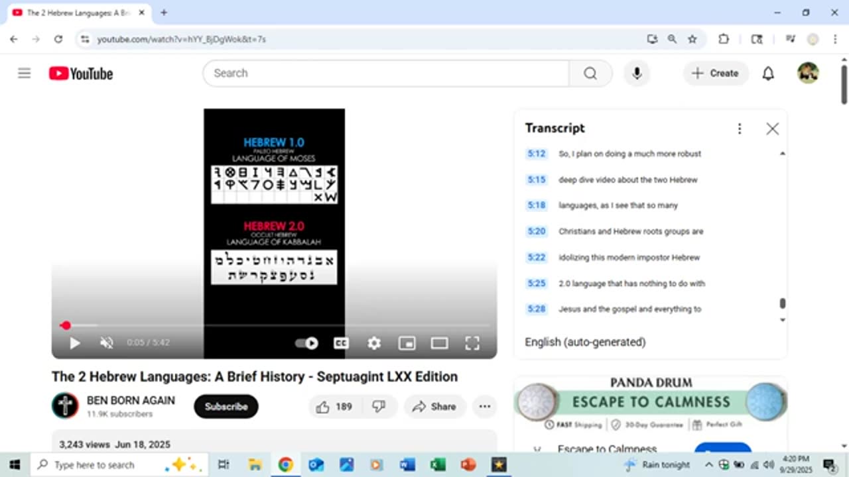Reload the page

click(x=58, y=39)
